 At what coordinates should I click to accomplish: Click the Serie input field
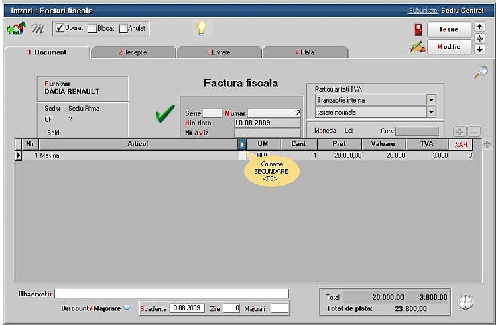pos(212,113)
